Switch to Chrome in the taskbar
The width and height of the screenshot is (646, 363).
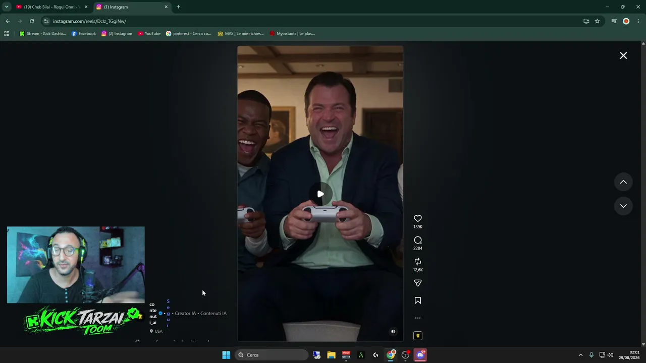click(391, 355)
